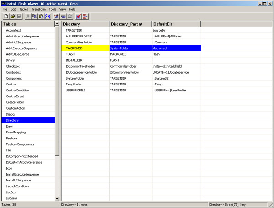Click the Validate red checkmark icon

point(79,16)
